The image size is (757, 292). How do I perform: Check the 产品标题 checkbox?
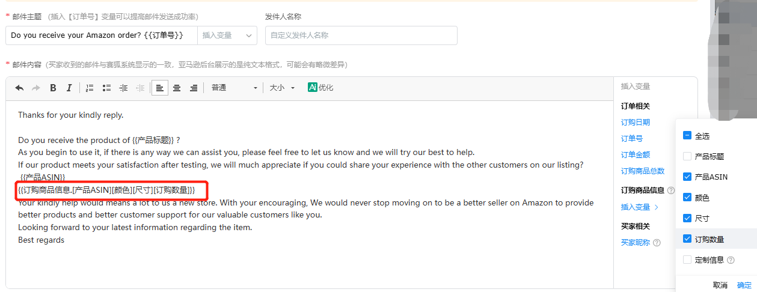(x=687, y=156)
